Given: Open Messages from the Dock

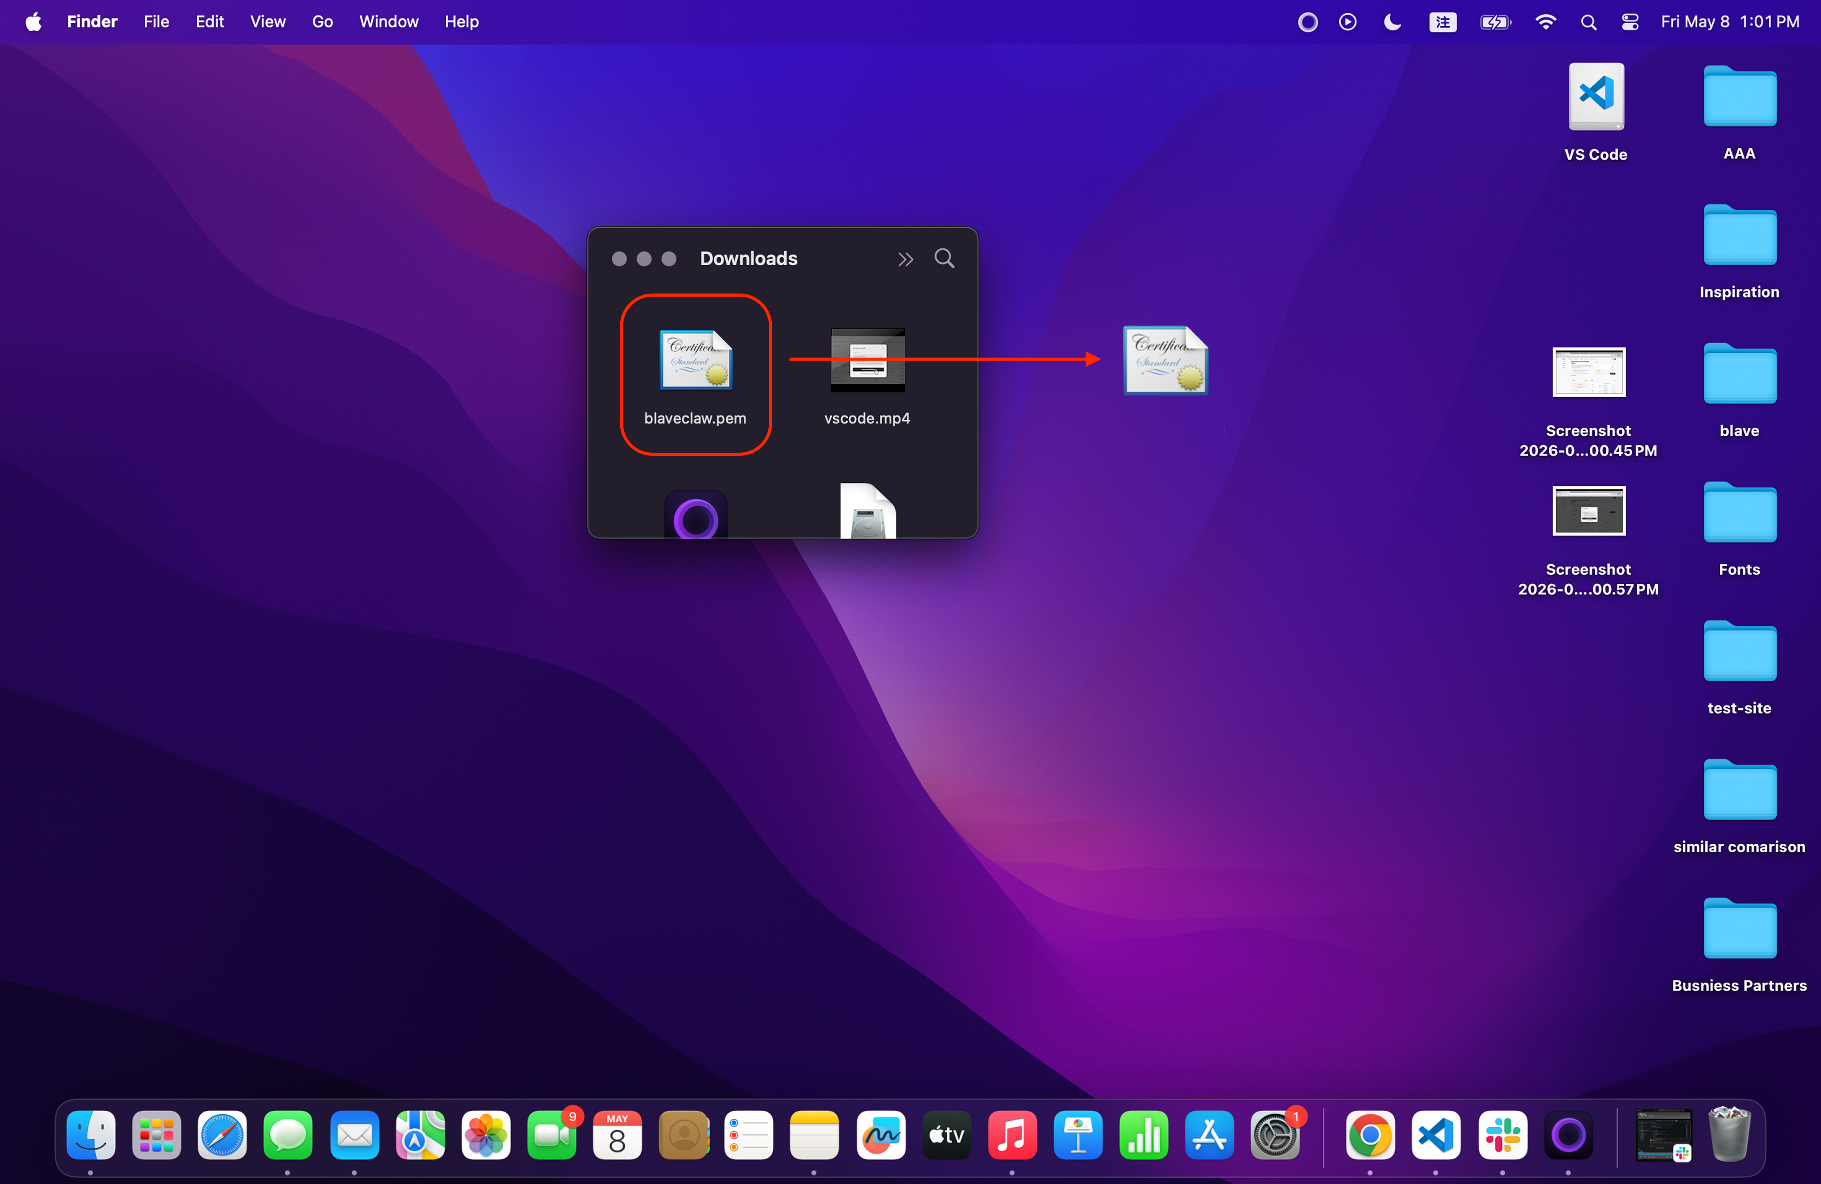Looking at the screenshot, I should click(x=288, y=1135).
